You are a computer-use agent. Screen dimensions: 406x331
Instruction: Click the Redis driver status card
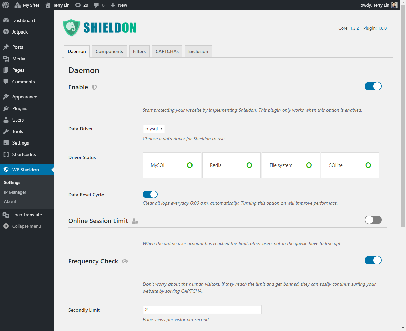click(x=231, y=165)
